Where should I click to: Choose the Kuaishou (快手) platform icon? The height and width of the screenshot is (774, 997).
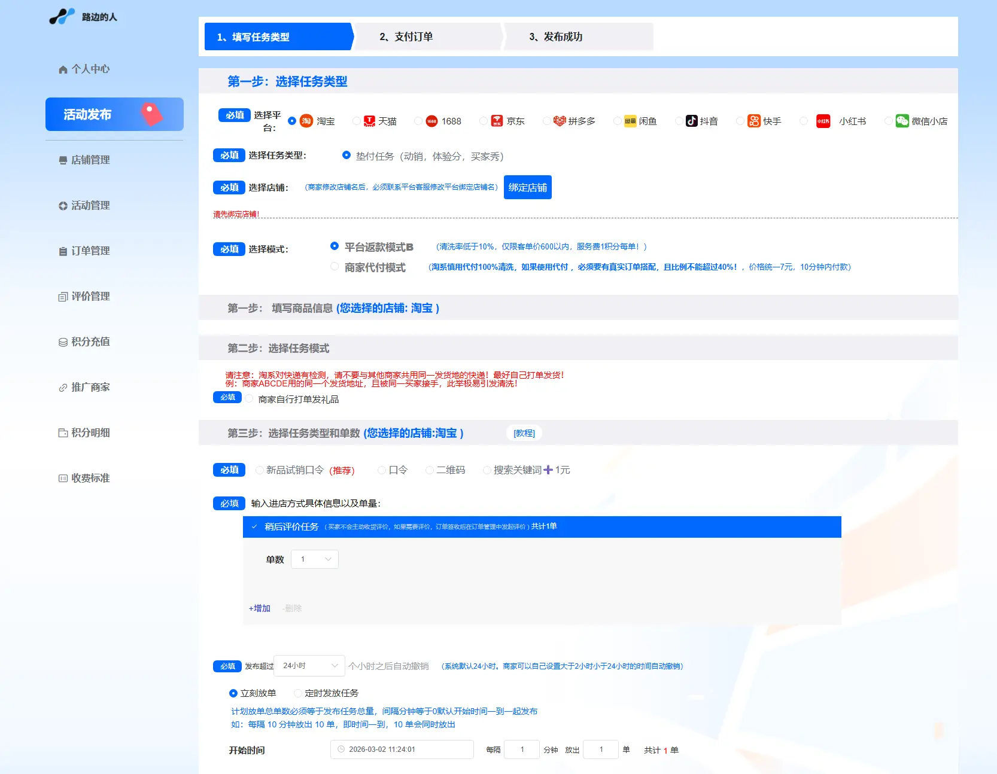pos(754,121)
